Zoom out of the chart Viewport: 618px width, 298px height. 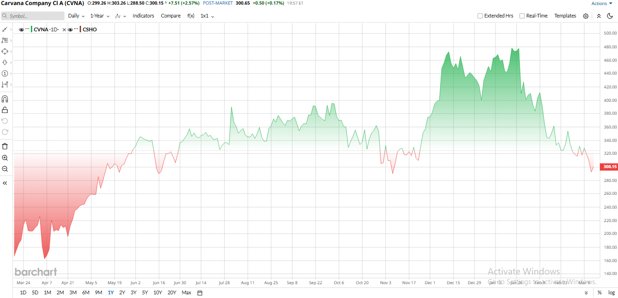(5, 169)
